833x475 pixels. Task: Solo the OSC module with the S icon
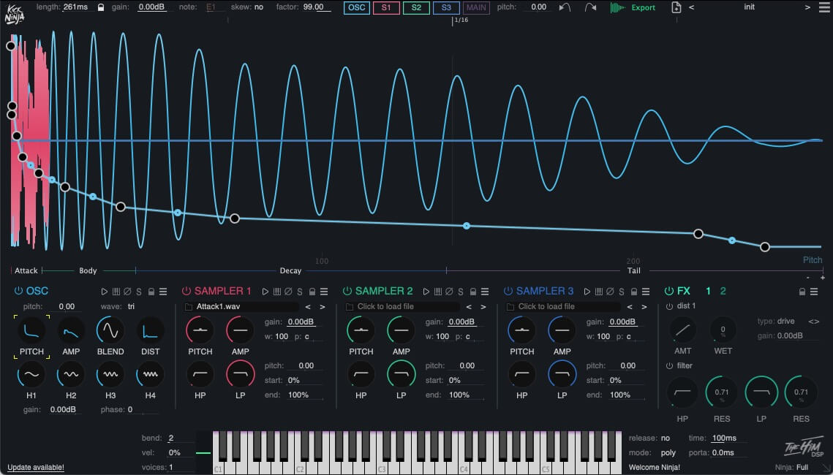pyautogui.click(x=139, y=292)
